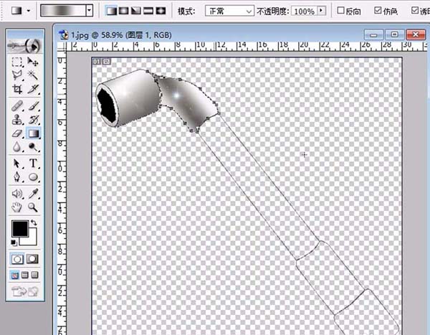Select the Eraser tool

(17, 133)
